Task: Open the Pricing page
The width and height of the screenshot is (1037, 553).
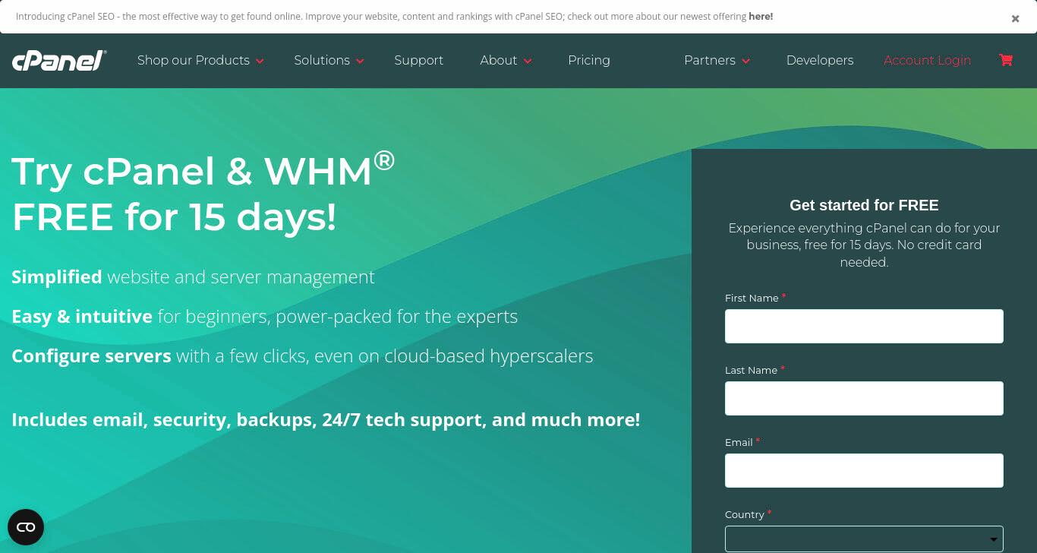Action: coord(589,60)
